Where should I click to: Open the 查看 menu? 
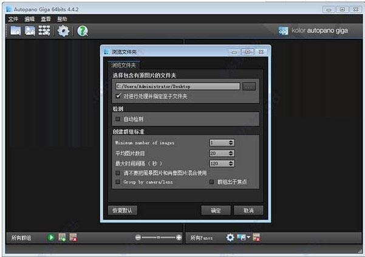click(x=46, y=19)
